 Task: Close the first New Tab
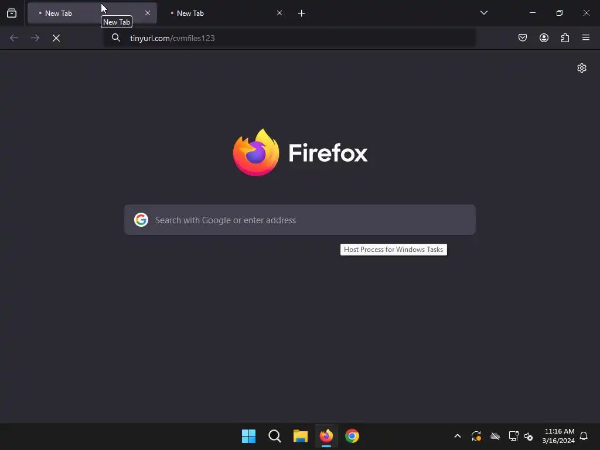click(x=147, y=13)
